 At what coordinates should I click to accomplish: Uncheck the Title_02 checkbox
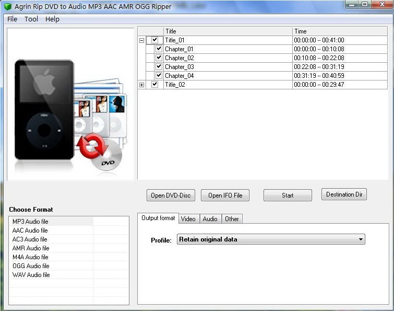click(x=155, y=85)
